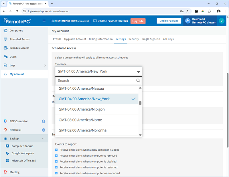The height and width of the screenshot is (177, 229).
Task: Click the magnifier icon in timezone search
Action: (138, 81)
